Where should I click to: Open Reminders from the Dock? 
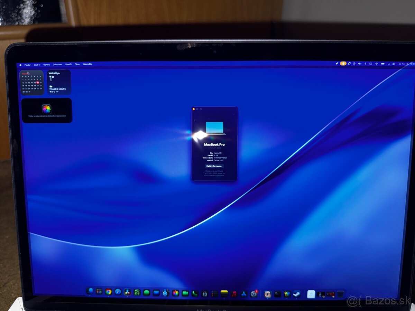[x=214, y=294]
